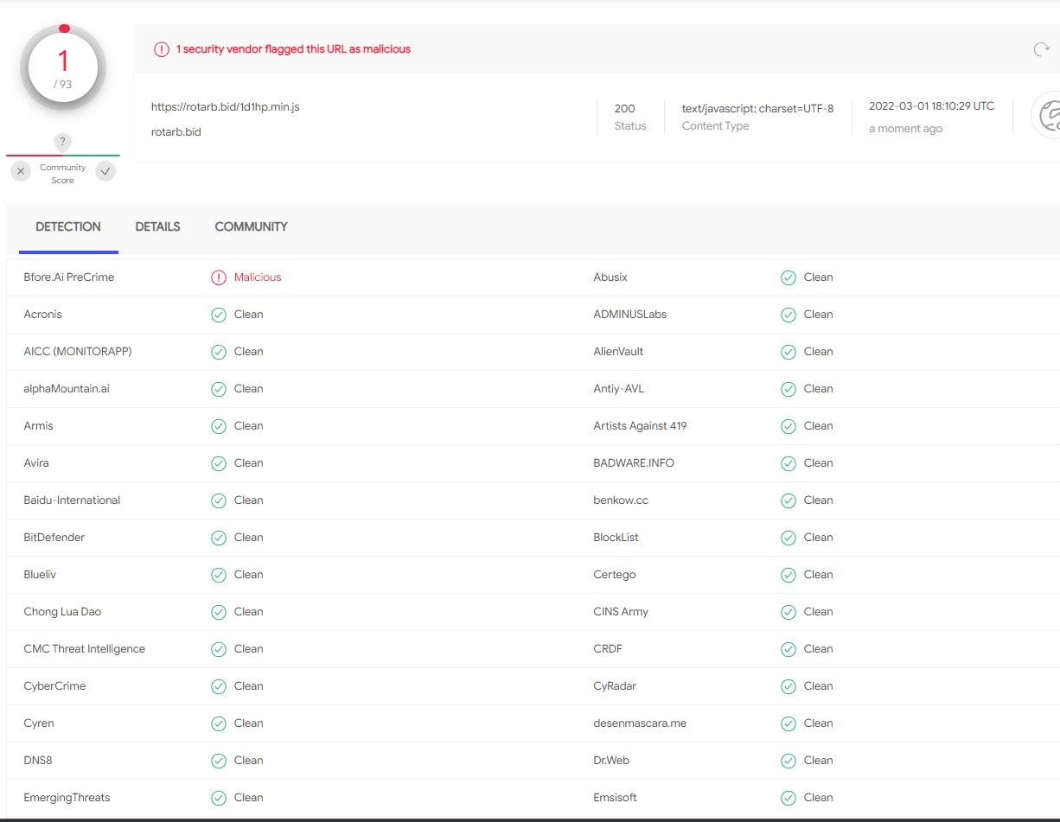Click the clean check icon for AlienVault

click(x=789, y=352)
